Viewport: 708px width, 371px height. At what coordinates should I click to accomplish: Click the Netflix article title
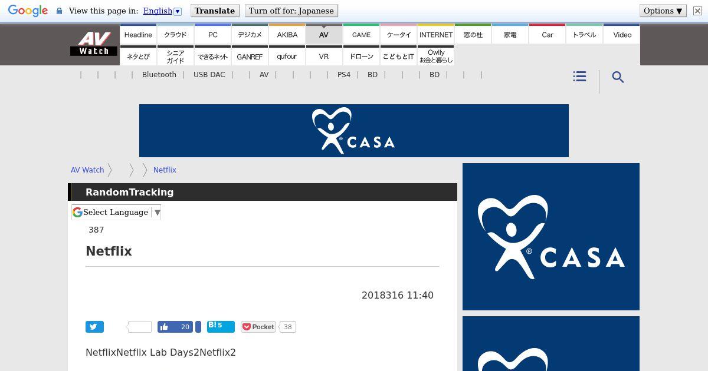109,251
